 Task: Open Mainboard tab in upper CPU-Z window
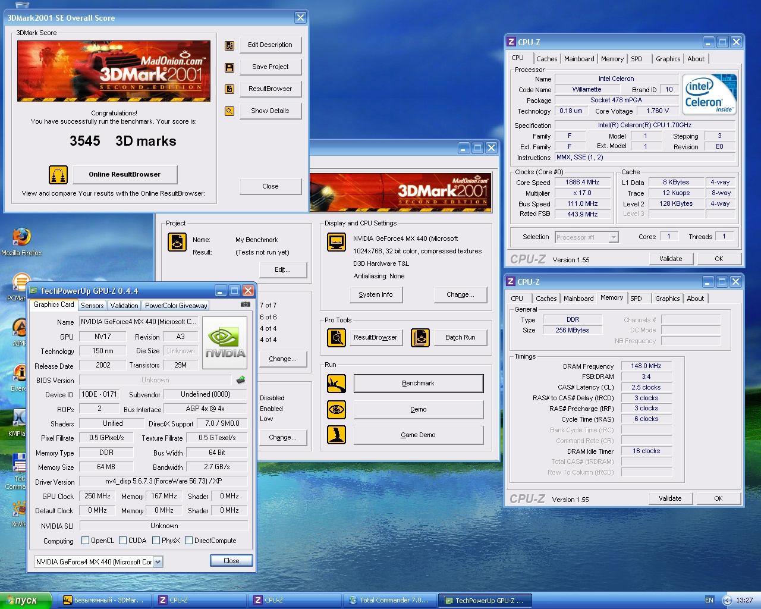click(x=579, y=59)
